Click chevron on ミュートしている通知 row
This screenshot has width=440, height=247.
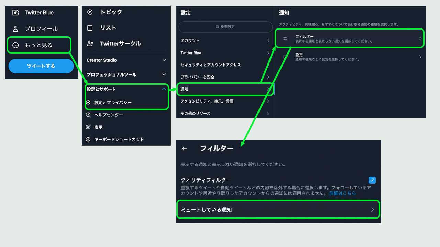tap(372, 210)
